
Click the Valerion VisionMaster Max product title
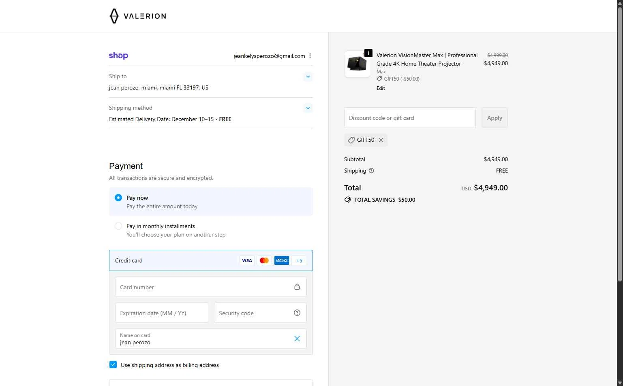tap(427, 59)
